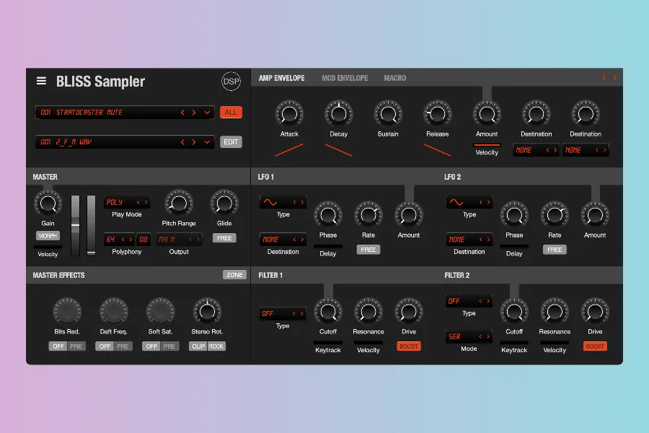This screenshot has height=433, width=649.
Task: Toggle the Stereo Rot. CLIP switch
Action: tap(198, 346)
